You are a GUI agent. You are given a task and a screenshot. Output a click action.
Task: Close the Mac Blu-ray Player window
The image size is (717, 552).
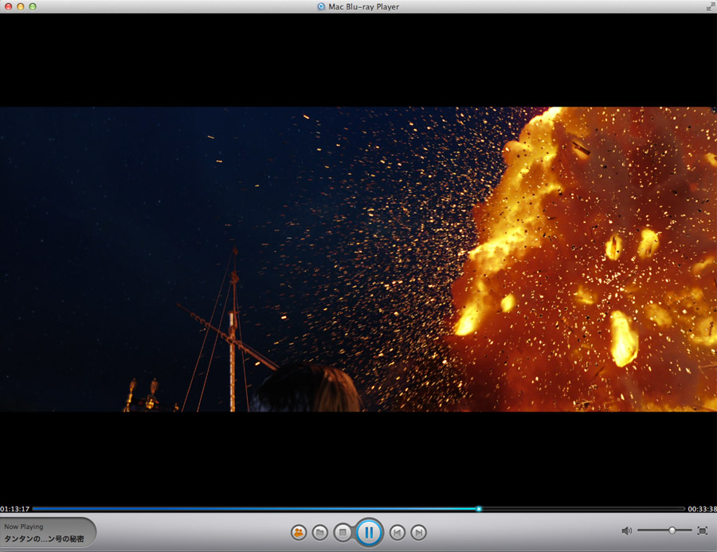click(8, 6)
